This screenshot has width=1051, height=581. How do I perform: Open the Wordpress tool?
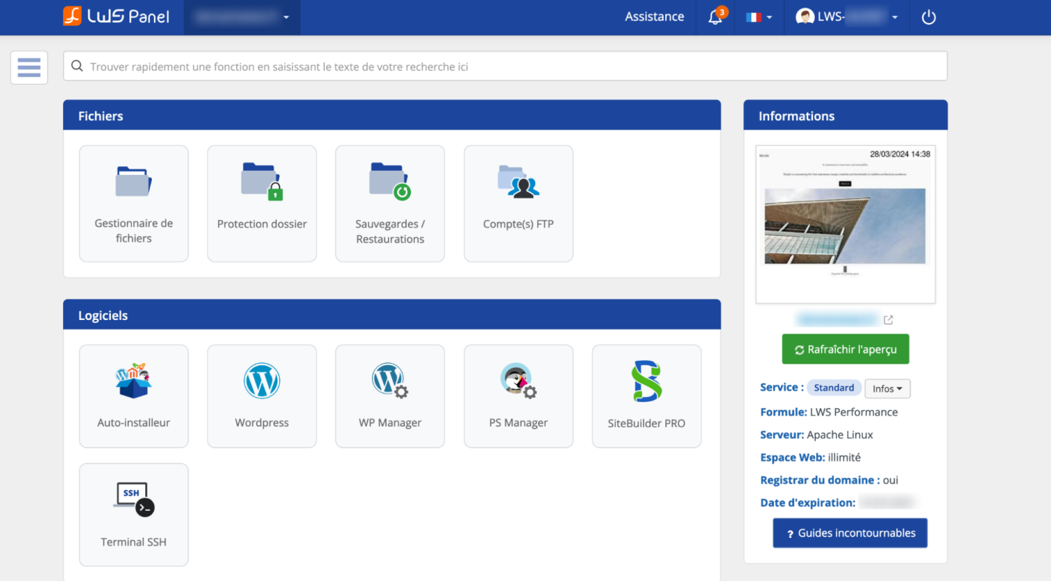pyautogui.click(x=261, y=396)
